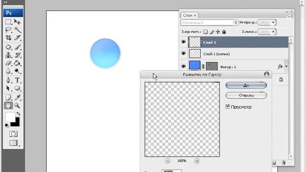The image size is (306, 172).
Task: Click the Фигура 1 vector mask thumbnail
Action: (212, 66)
